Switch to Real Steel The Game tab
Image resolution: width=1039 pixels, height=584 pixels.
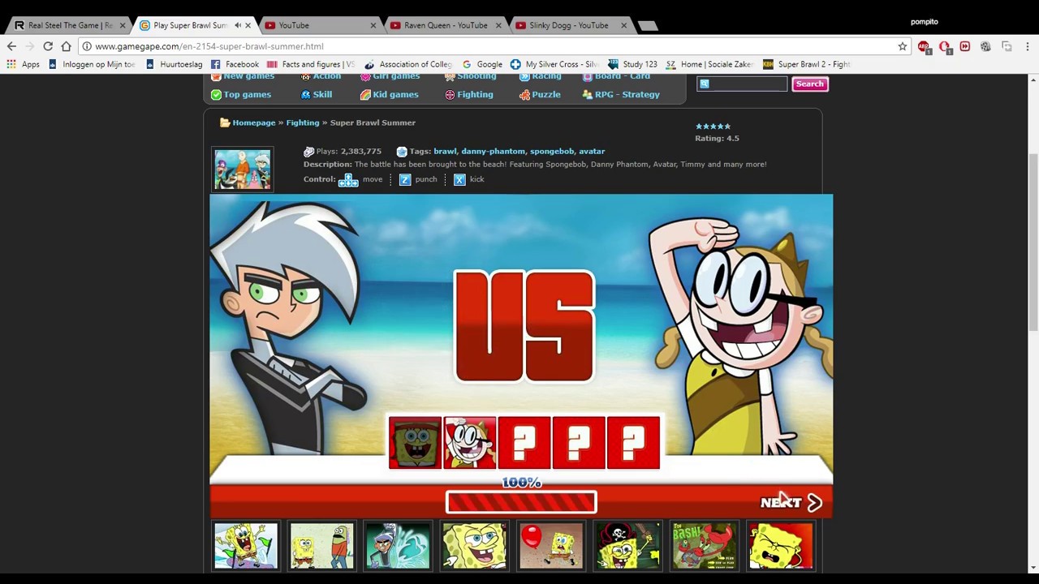click(69, 25)
